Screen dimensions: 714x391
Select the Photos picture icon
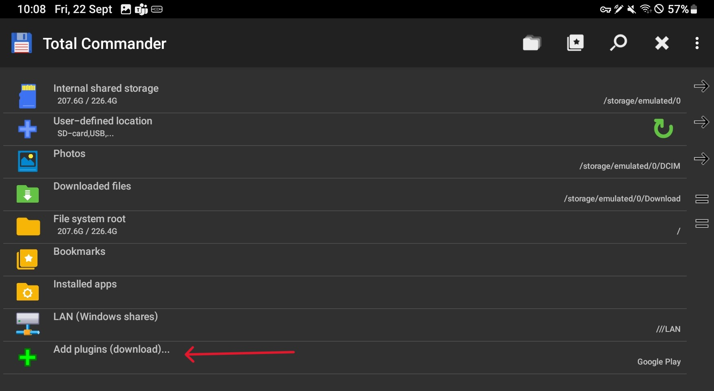pyautogui.click(x=28, y=161)
